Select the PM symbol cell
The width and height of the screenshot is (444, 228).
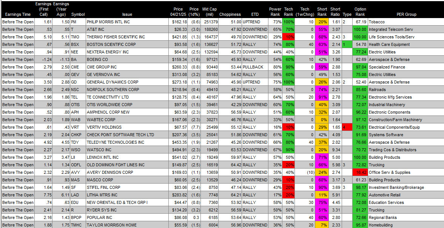click(78, 22)
